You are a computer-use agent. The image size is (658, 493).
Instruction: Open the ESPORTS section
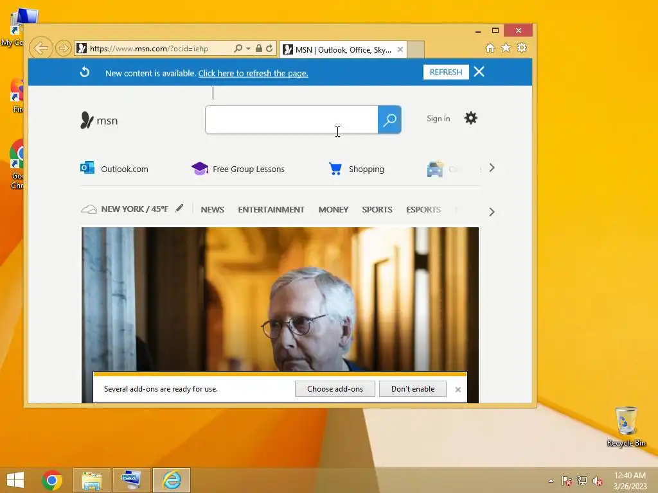423,210
